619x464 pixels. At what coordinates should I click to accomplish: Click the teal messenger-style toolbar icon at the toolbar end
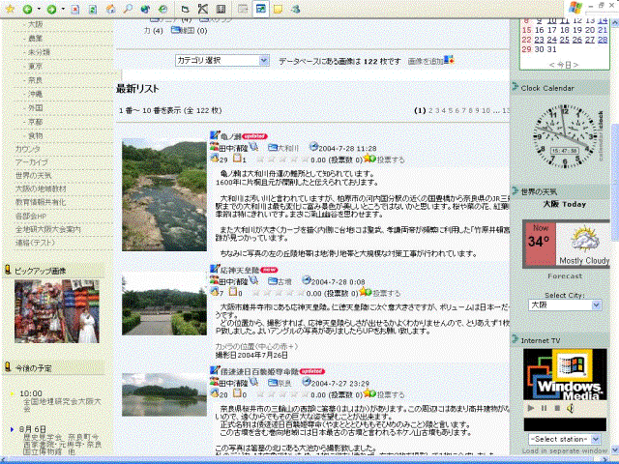tap(295, 9)
